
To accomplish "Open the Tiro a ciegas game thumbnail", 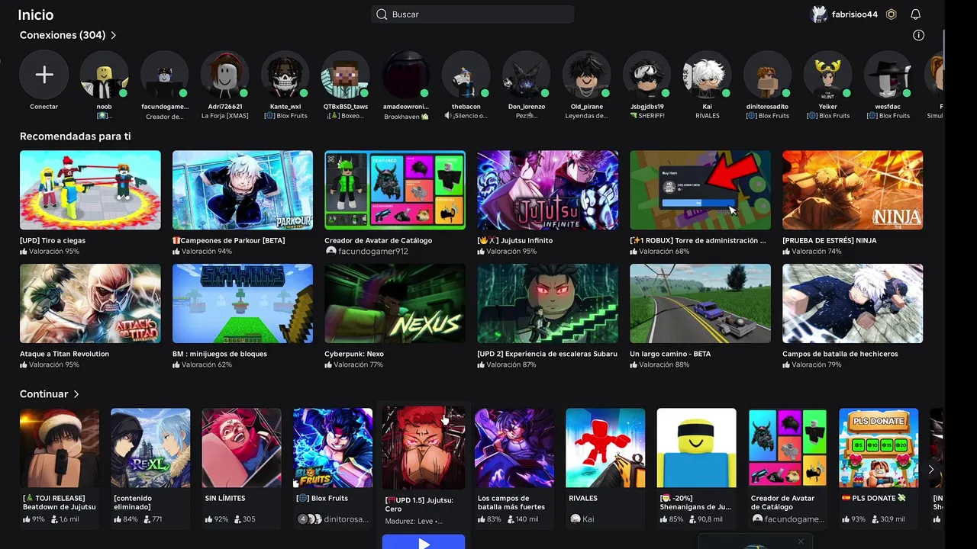I will coord(90,190).
